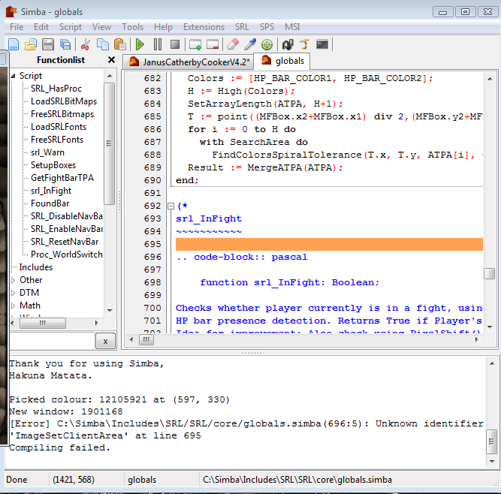The width and height of the screenshot is (501, 494).
Task: Click the Save file toolbar icon
Action: coord(47,45)
